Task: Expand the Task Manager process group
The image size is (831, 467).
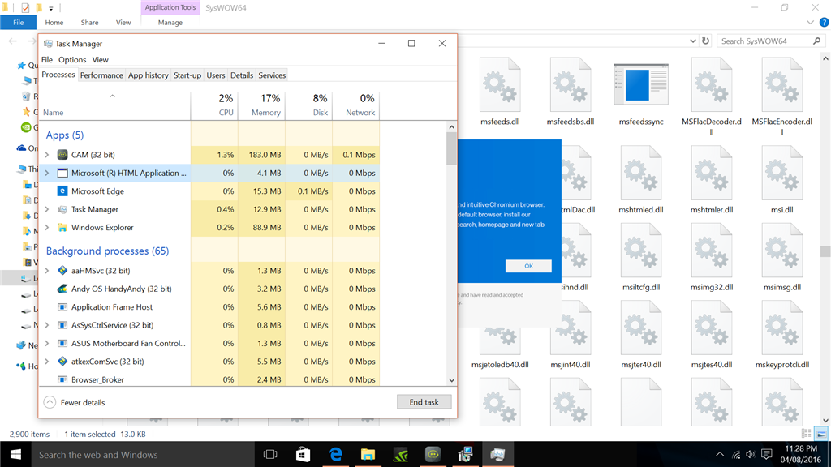Action: pos(47,209)
